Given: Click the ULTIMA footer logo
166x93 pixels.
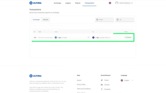Looking at the screenshot, I should (35, 76).
